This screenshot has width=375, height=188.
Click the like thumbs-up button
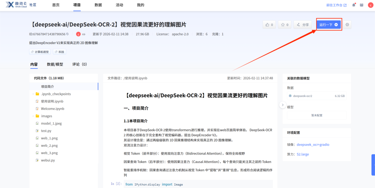(x=269, y=25)
